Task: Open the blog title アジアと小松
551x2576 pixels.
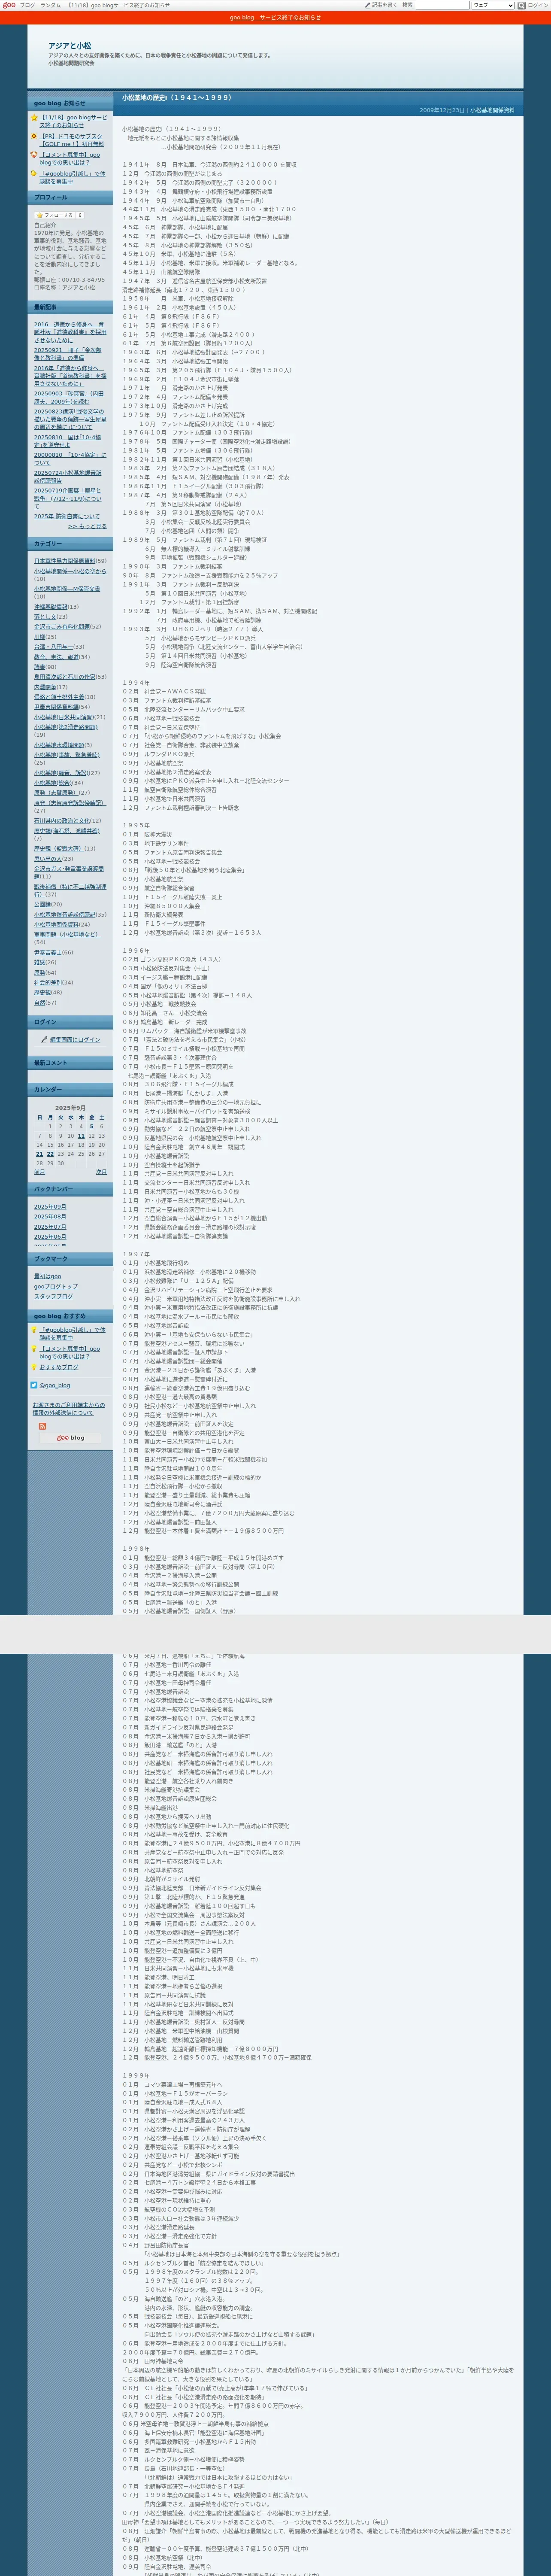Action: point(70,46)
